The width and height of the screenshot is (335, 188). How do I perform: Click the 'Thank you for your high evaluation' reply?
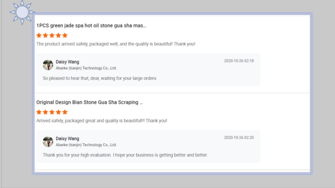(x=125, y=155)
